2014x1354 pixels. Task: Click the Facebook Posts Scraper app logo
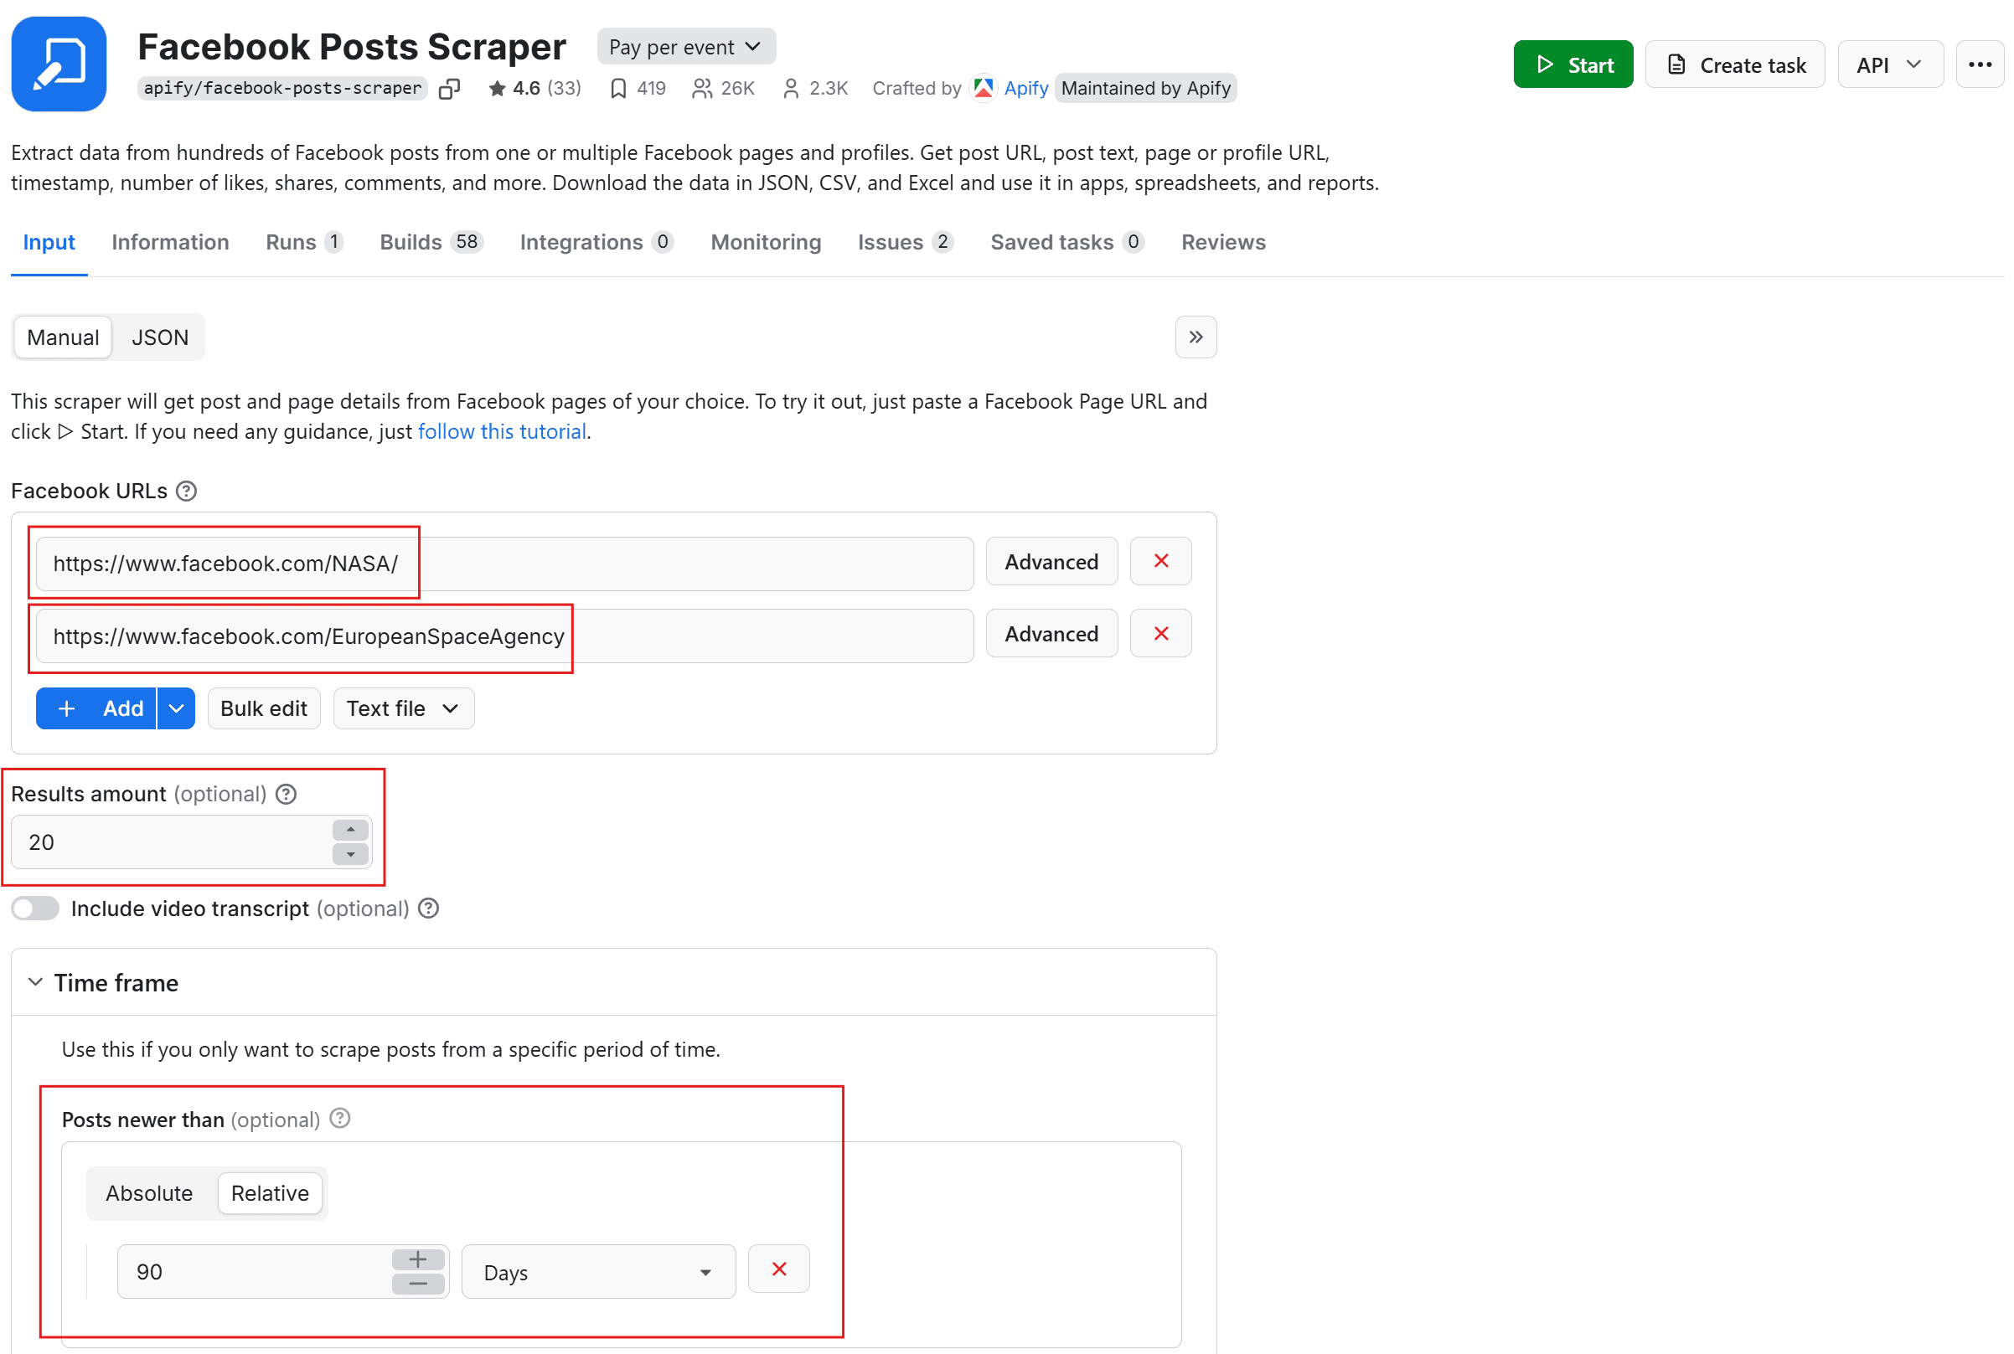pos(59,64)
